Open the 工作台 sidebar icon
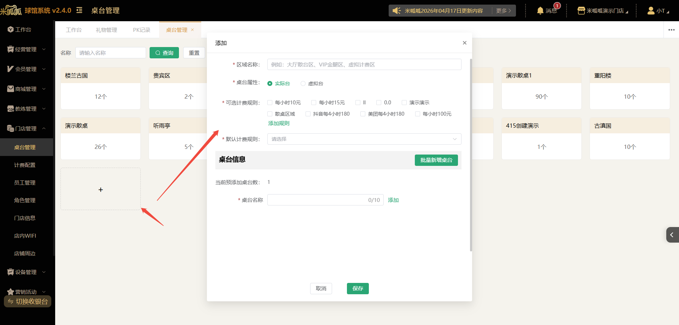Screen dimensions: 679x325 tap(11, 29)
